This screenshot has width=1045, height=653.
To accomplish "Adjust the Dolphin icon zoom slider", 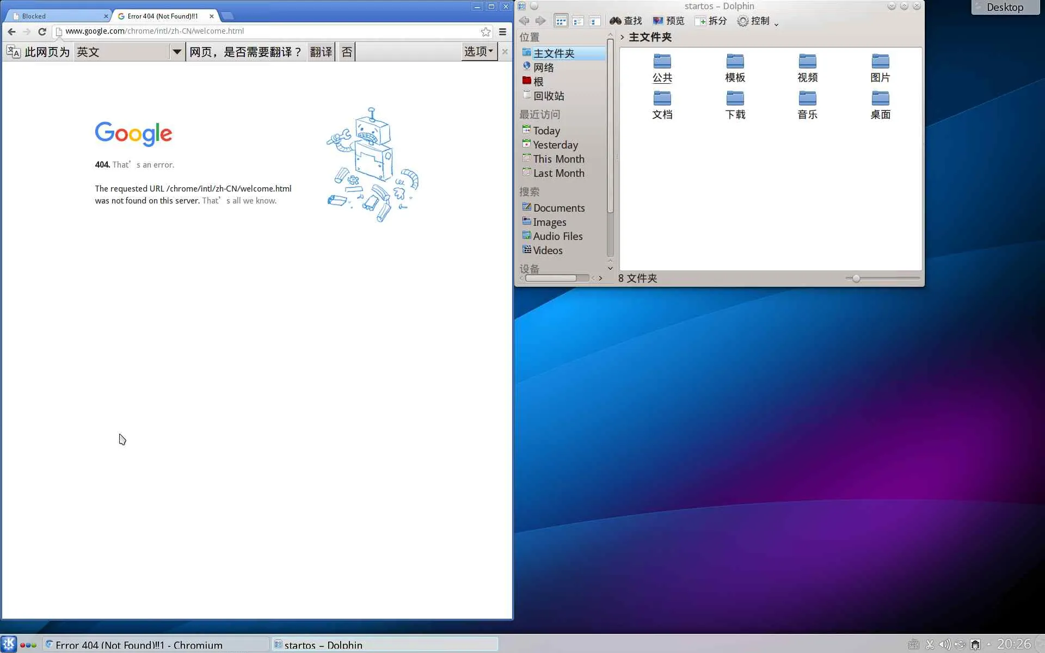I will (x=856, y=279).
